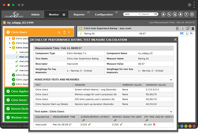This screenshot has height=135, width=198.
Task: Expand the Citrix Sessi tree node
Action: (x=10, y=43)
